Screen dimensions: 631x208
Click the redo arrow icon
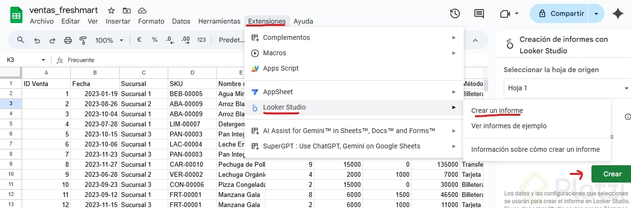52,40
